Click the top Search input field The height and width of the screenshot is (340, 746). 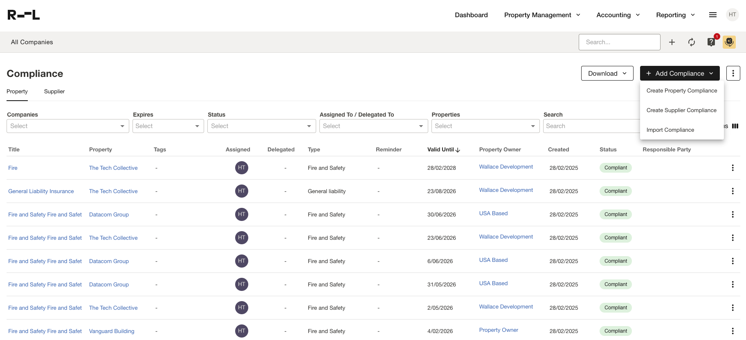tap(619, 42)
